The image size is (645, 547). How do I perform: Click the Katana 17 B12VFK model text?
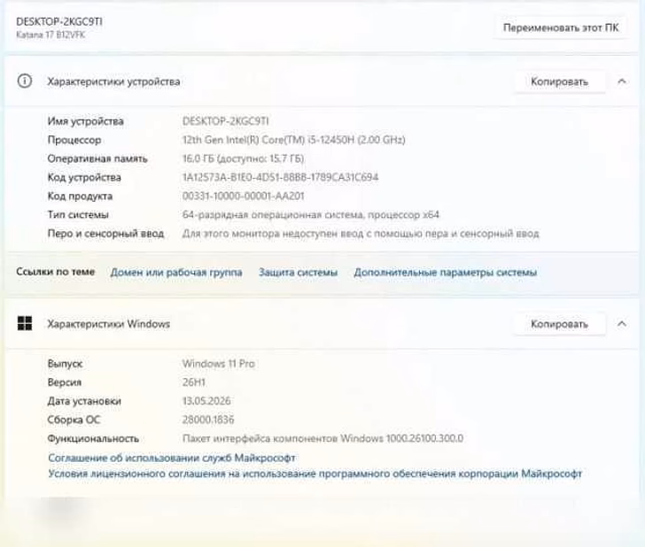(x=51, y=35)
